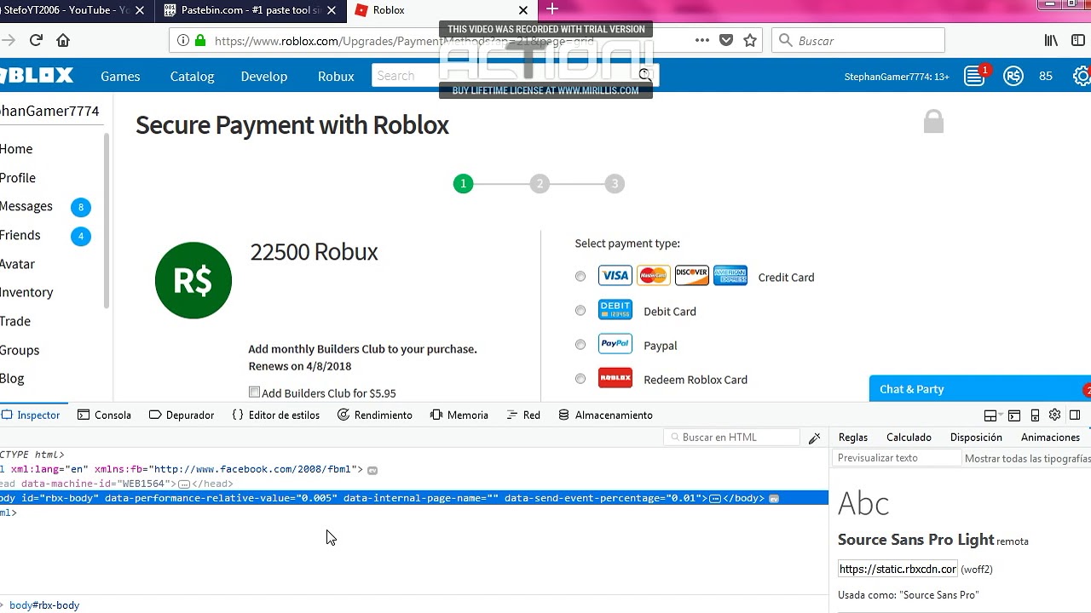
Task: Open the Memoria tab
Action: click(x=459, y=415)
